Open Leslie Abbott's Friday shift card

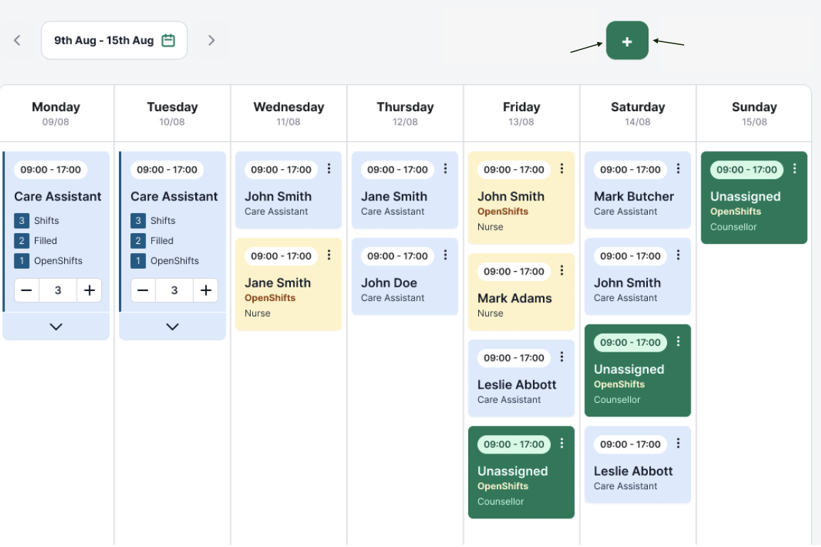pyautogui.click(x=517, y=385)
